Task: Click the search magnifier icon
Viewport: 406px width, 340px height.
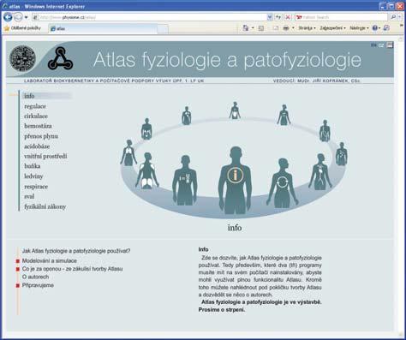Action: 393,17
